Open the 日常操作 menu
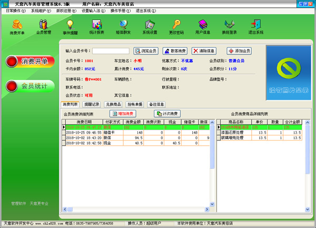Viewport: 316px width, 228px height. tap(15, 11)
